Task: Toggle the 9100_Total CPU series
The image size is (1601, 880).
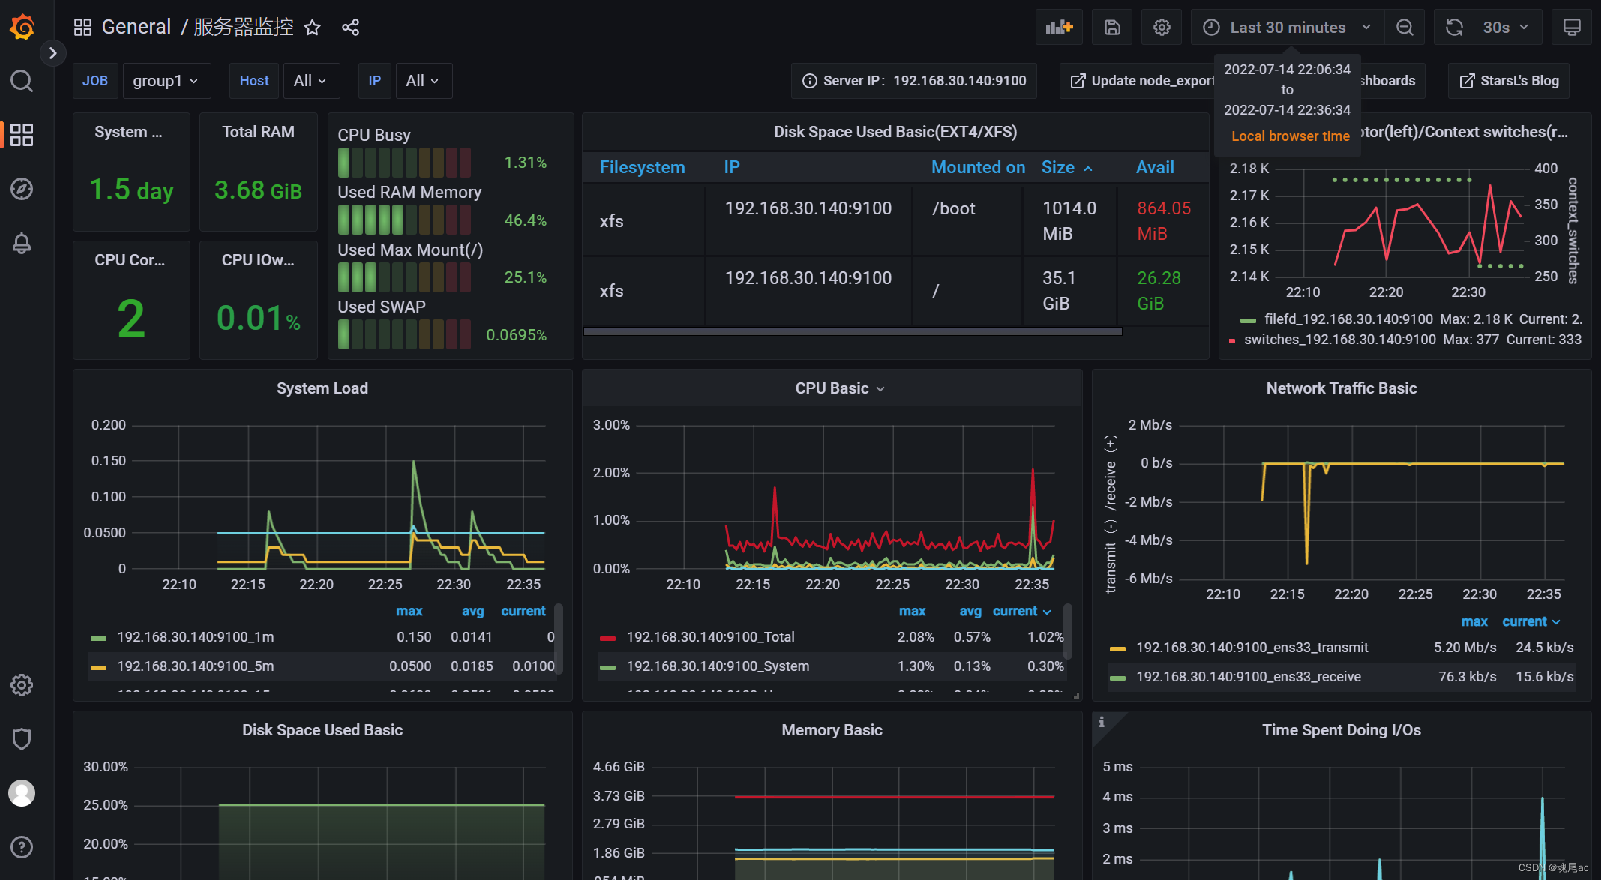Action: [x=710, y=637]
